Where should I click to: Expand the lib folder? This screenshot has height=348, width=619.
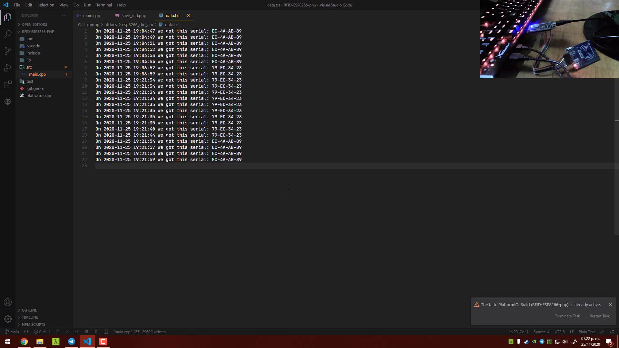(29, 60)
